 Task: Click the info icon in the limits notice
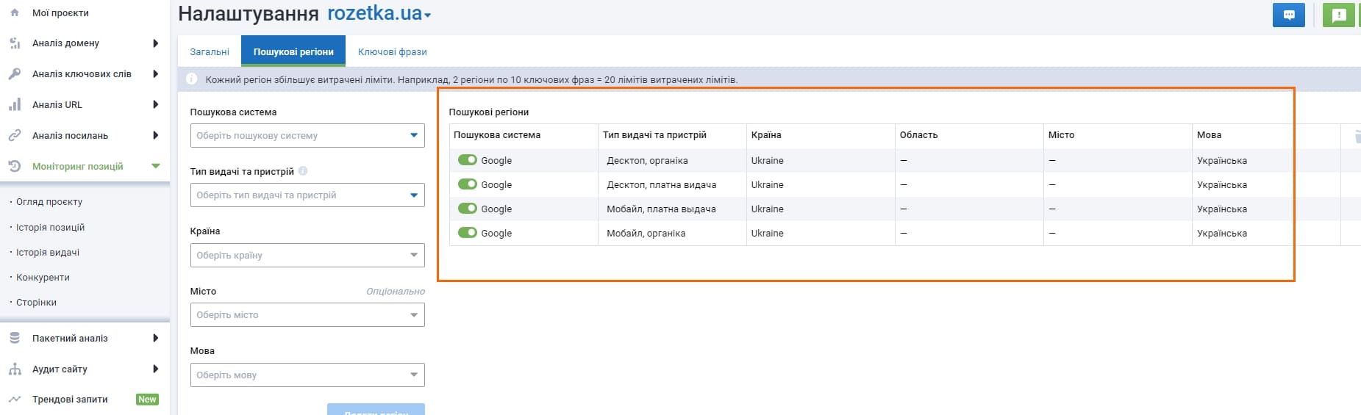(192, 79)
